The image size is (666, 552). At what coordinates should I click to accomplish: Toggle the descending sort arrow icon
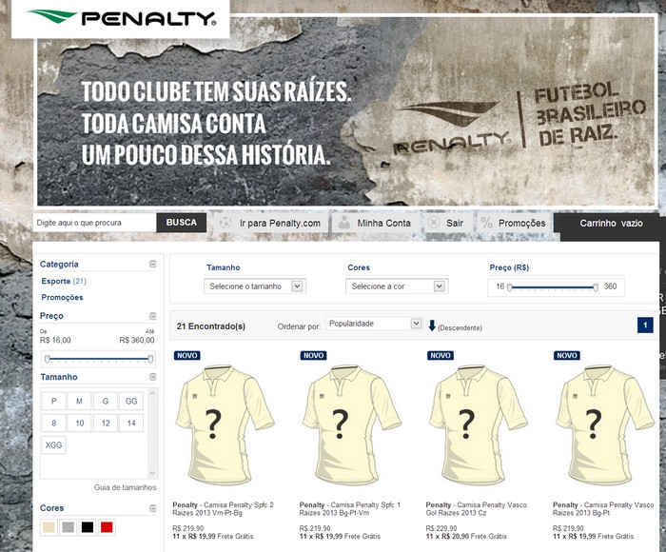[x=432, y=325]
